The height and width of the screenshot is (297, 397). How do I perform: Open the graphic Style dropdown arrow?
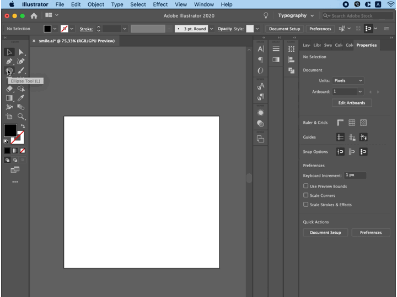[257, 29]
